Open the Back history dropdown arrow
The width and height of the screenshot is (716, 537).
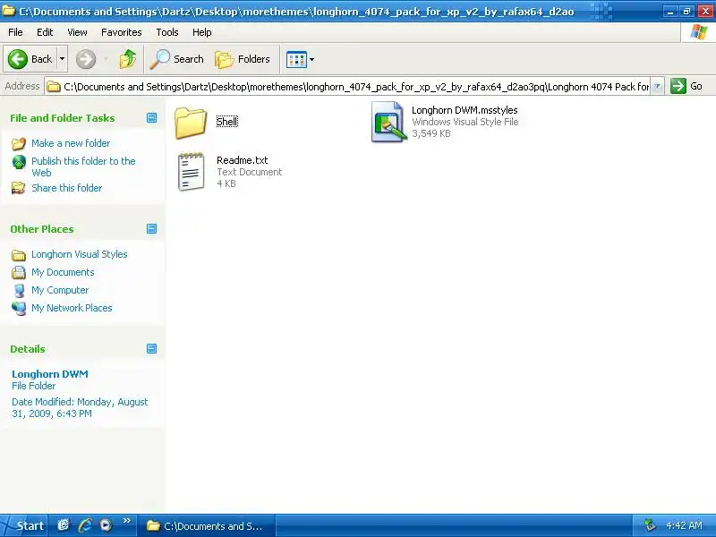tap(62, 59)
